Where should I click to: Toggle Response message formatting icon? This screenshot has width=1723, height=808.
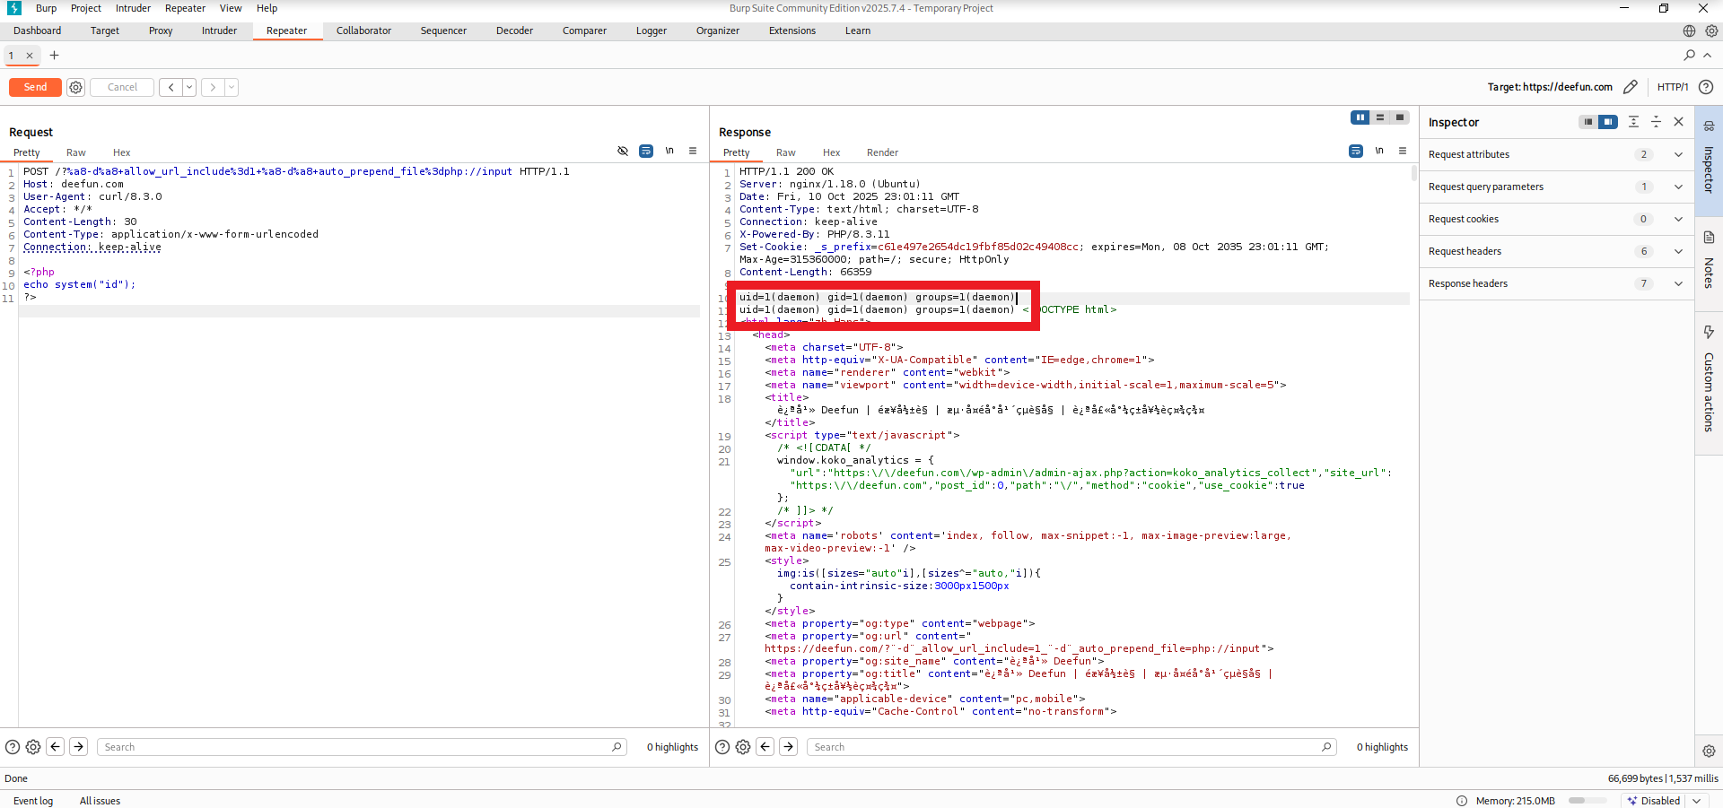(x=1356, y=151)
